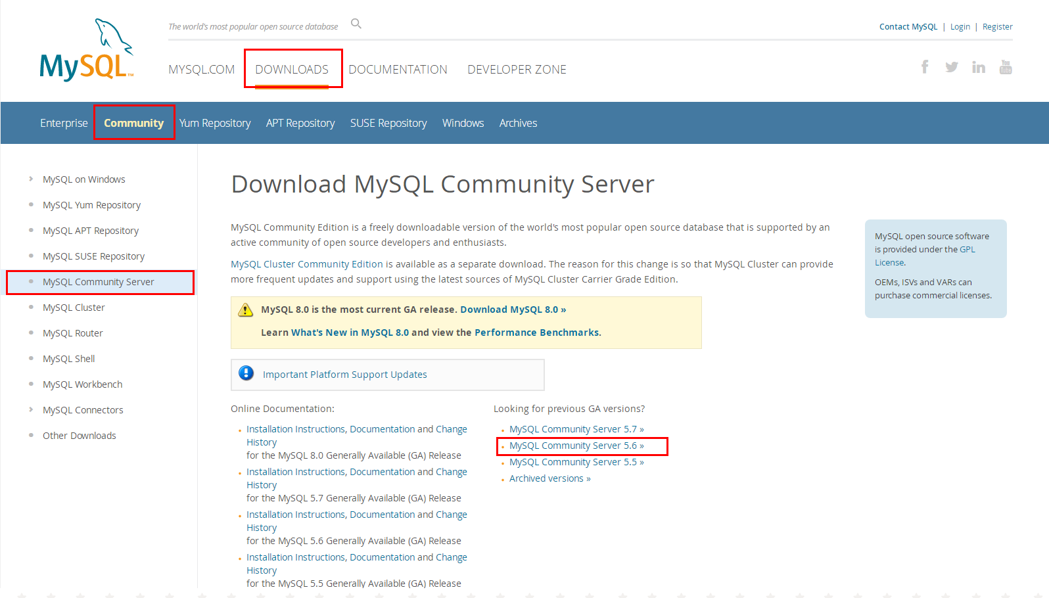Open MySQL Community Server 5.6 link
The width and height of the screenshot is (1049, 598).
576,446
